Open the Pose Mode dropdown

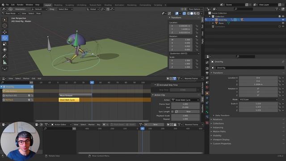click(11, 13)
